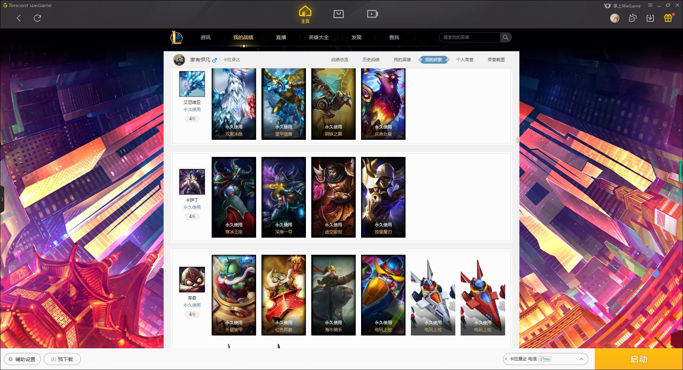Image resolution: width=683 pixels, height=370 pixels.
Task: Refresh the page with the reload icon
Action: 37,18
